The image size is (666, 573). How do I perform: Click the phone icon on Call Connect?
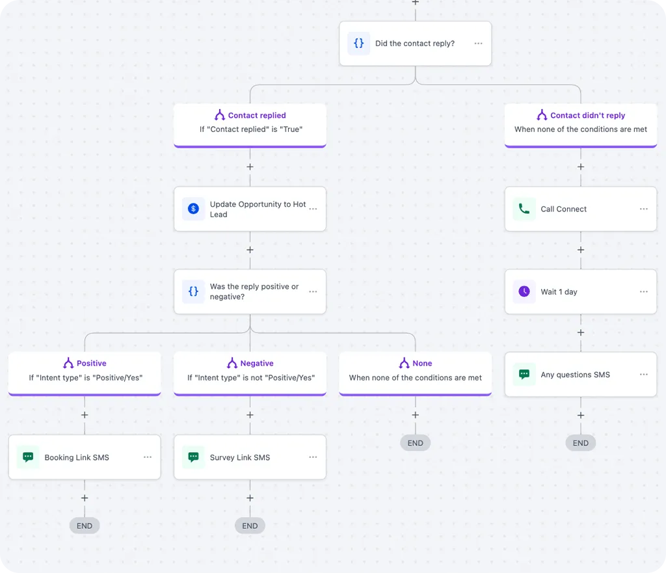(524, 209)
